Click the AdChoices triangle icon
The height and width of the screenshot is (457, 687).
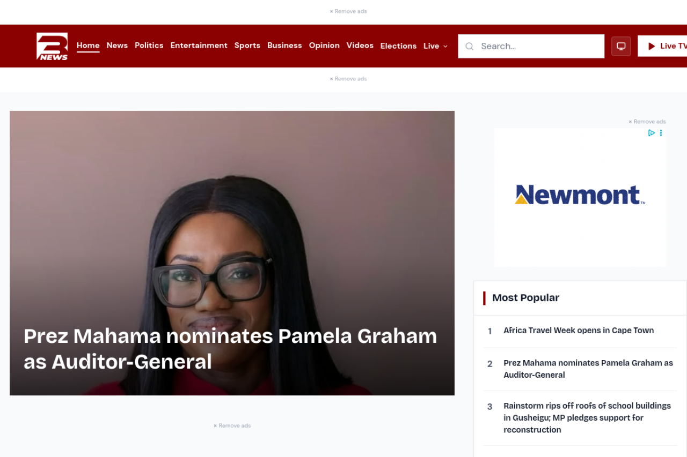[x=651, y=133]
